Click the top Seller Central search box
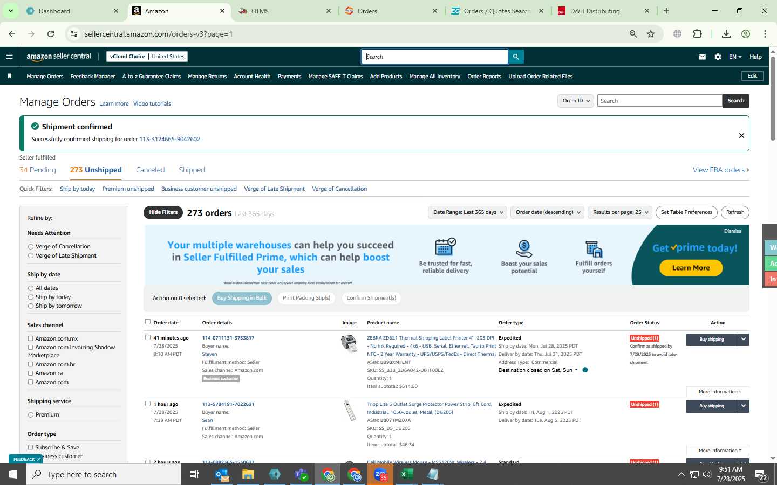The image size is (777, 485). click(x=435, y=57)
